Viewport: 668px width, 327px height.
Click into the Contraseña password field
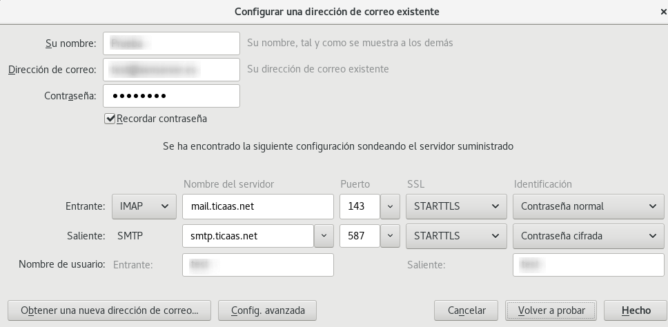(171, 96)
